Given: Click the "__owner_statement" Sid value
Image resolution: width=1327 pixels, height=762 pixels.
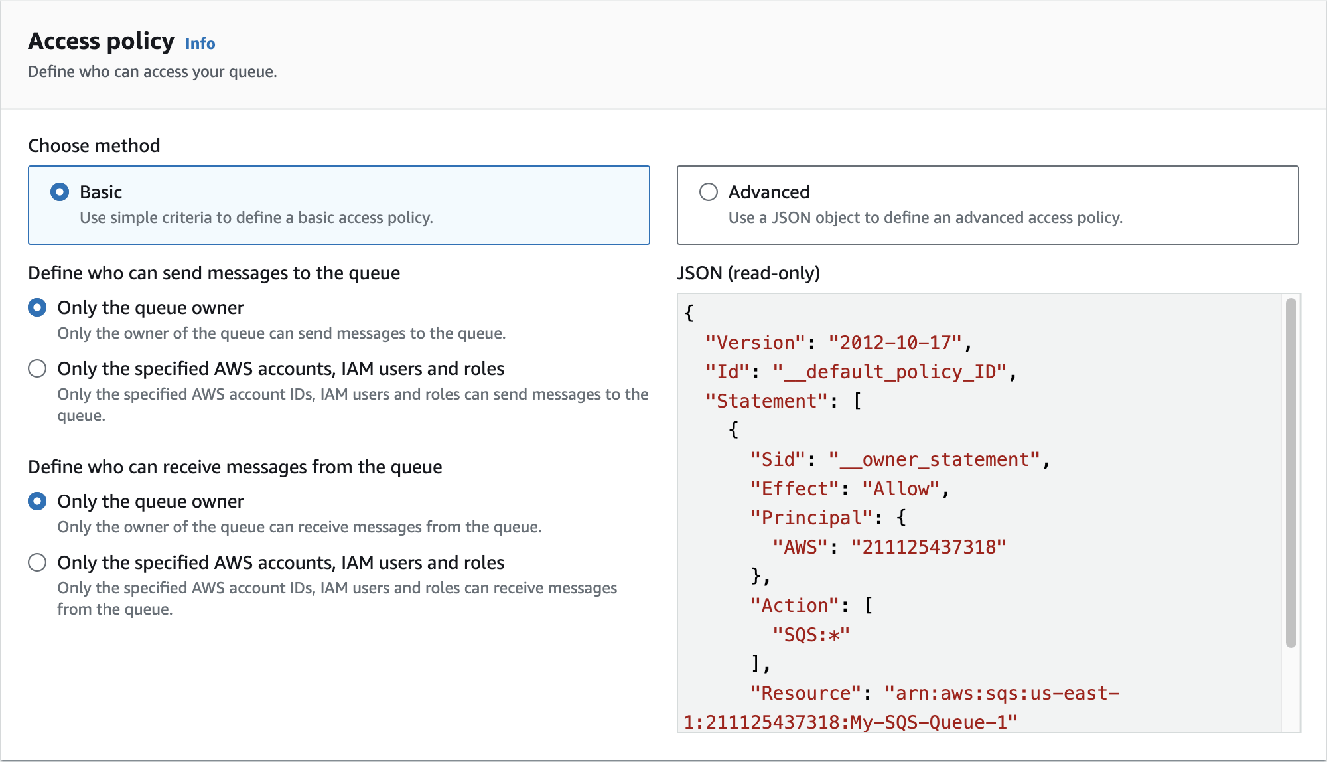Looking at the screenshot, I should coord(934,460).
